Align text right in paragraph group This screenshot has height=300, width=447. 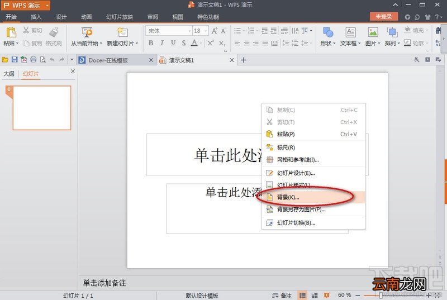tap(256, 44)
